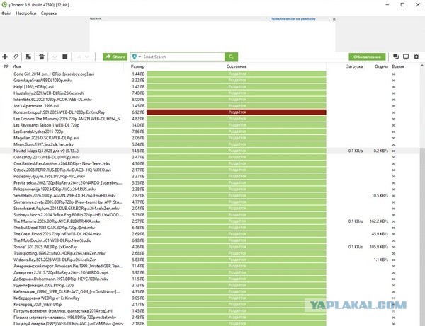Click the Пожаловаться на рекламу link
The width and height of the screenshot is (425, 326).
[x=293, y=19]
